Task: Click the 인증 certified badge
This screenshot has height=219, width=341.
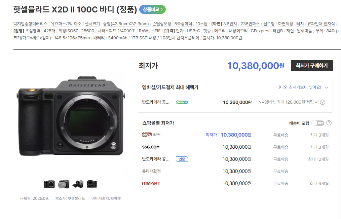Action: click(182, 159)
